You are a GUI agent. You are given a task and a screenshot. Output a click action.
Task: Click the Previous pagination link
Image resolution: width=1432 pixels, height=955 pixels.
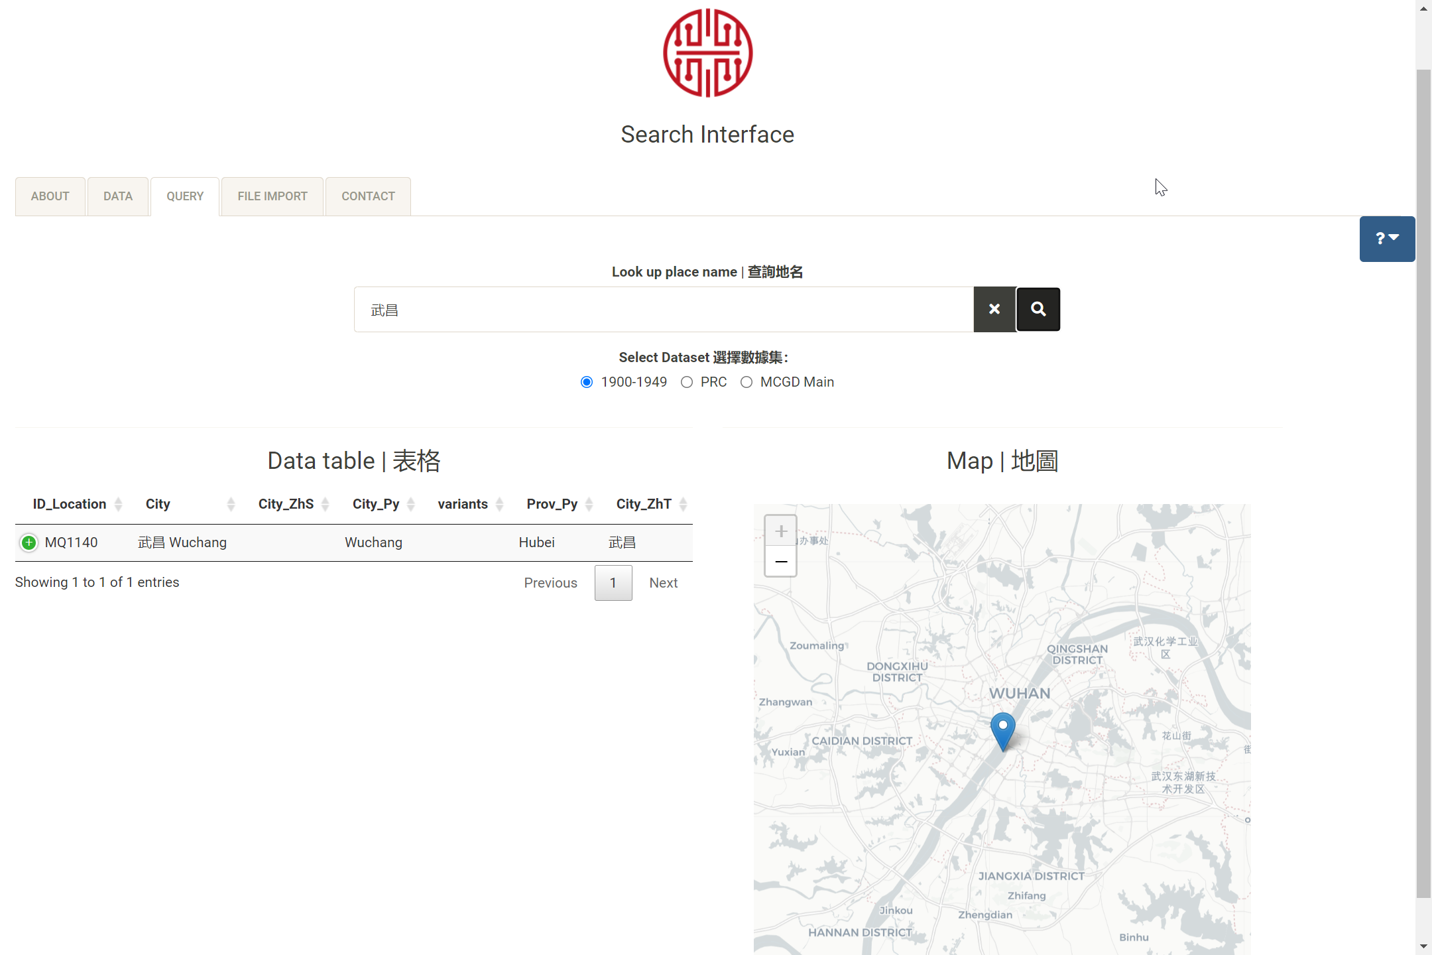550,583
